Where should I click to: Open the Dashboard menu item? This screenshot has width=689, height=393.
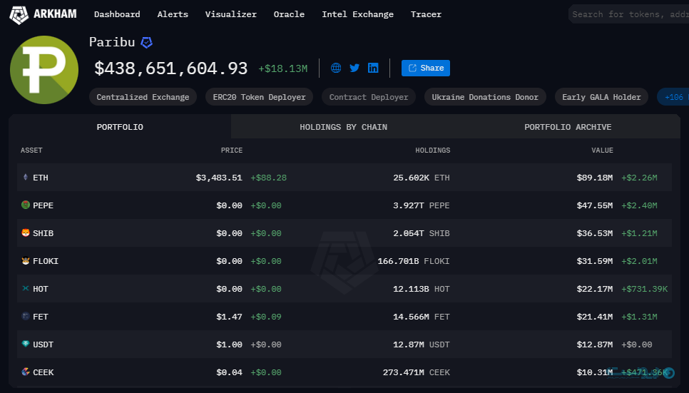coord(117,14)
